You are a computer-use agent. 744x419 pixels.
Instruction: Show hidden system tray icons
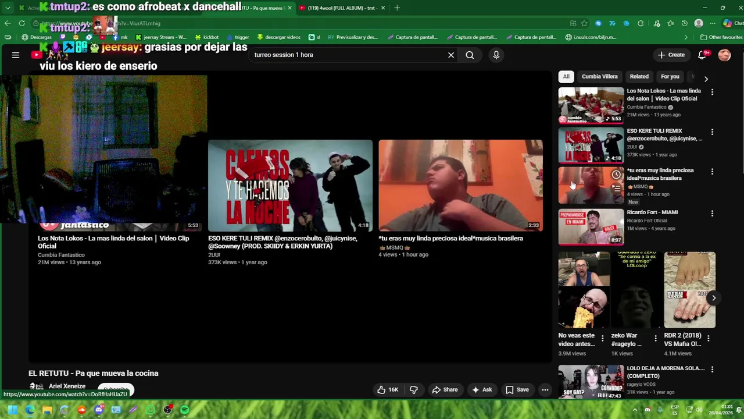tap(635, 410)
